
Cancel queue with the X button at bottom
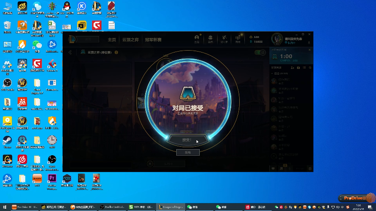point(150,164)
